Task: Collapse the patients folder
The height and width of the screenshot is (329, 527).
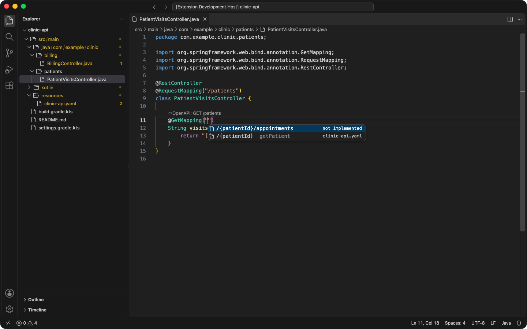Action: pyautogui.click(x=32, y=71)
